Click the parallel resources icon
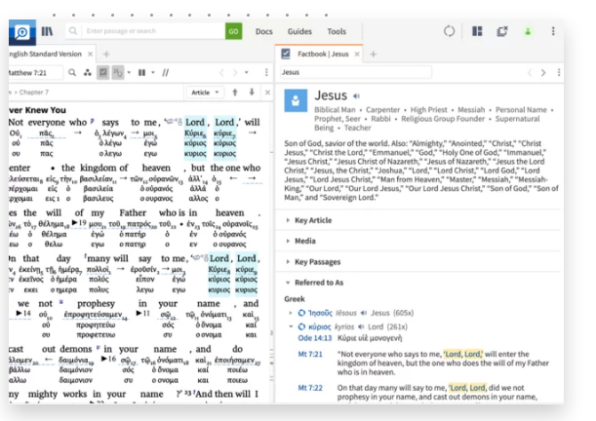Screen dimensions: 596x421 141,72
